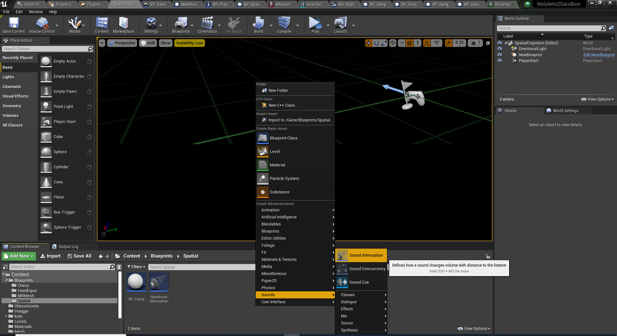The width and height of the screenshot is (617, 336).
Task: Maximize or restore the viewport
Action: pyautogui.click(x=488, y=43)
